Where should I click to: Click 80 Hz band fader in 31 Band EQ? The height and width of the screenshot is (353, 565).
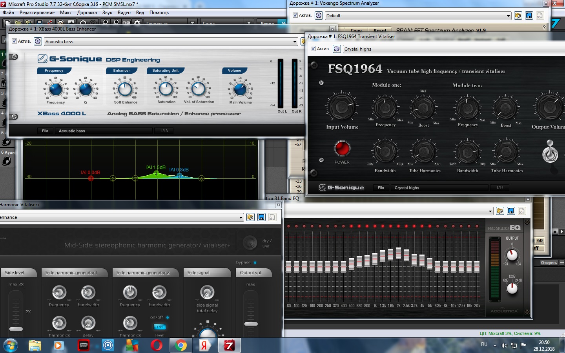[x=289, y=266]
